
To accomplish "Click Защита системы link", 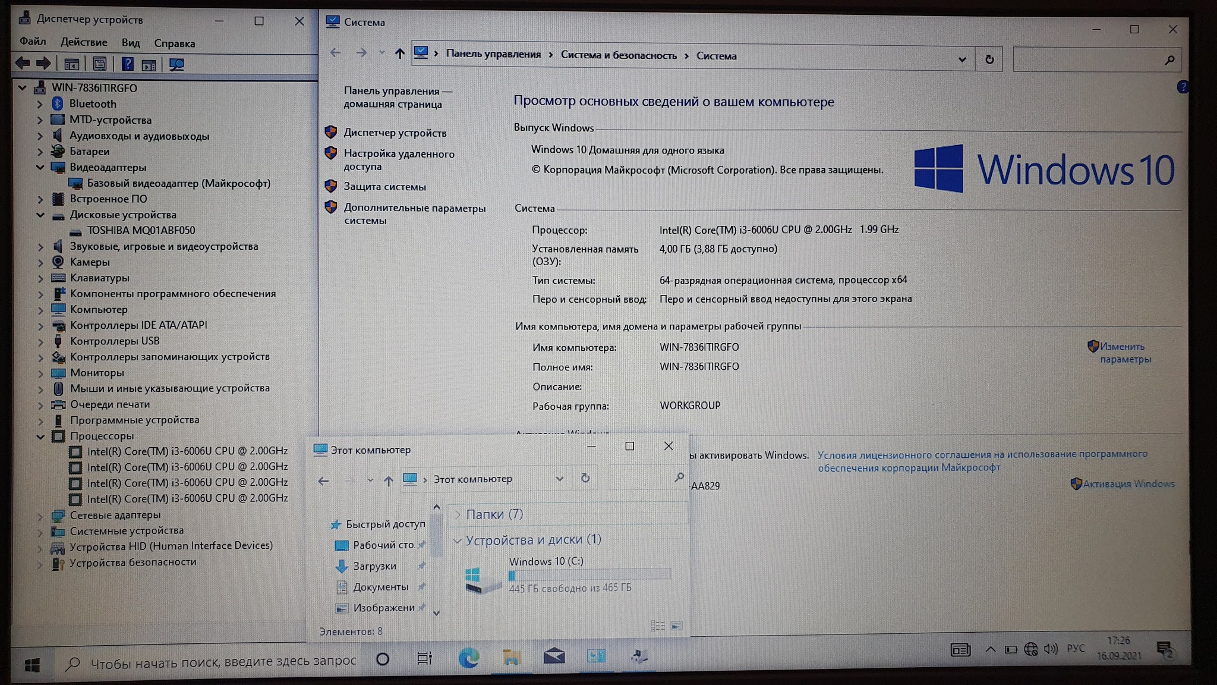I will pos(384,187).
